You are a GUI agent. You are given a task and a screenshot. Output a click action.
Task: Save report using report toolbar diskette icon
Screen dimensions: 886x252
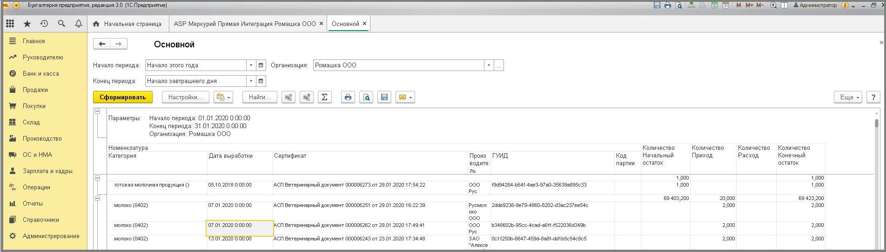coord(384,97)
